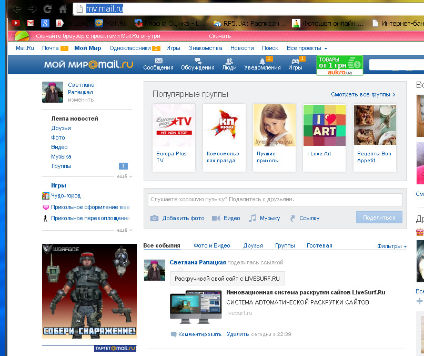Click the Поделиться button

[379, 217]
